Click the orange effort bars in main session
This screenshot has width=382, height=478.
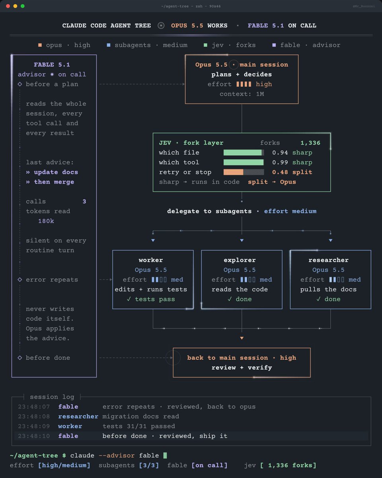click(x=244, y=84)
